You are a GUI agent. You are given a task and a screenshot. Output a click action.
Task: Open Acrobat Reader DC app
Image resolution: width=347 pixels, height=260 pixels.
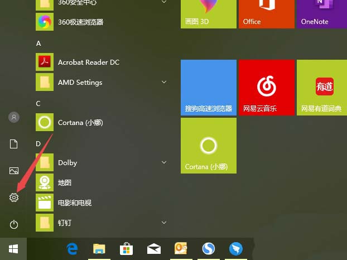[101, 62]
